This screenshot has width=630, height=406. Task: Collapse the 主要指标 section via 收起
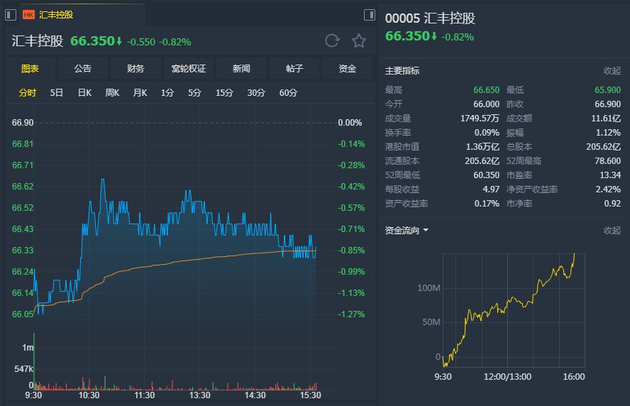pyautogui.click(x=612, y=71)
